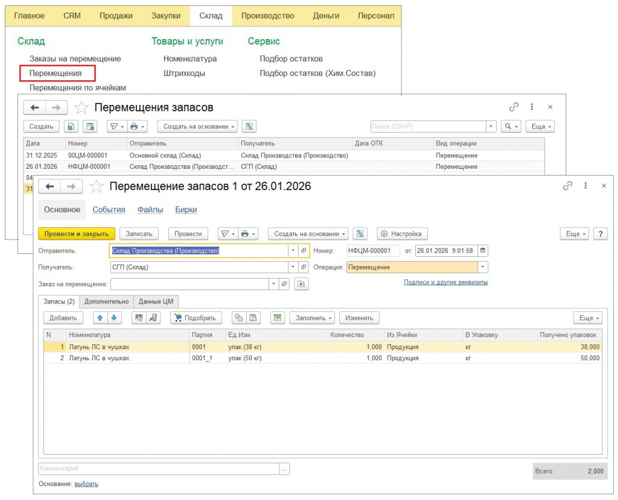Expand the Отправитель field dropdown arrow
The width and height of the screenshot is (618, 500).
coord(293,251)
